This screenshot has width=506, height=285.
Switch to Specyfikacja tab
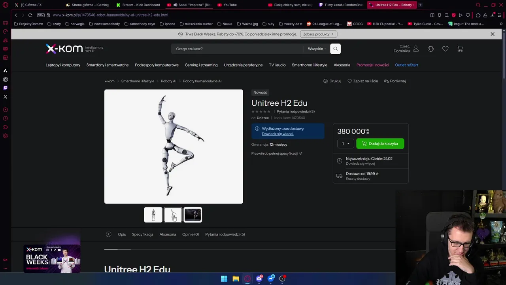142,234
